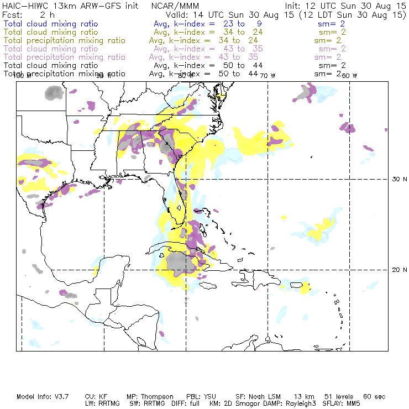Select the "SW: RRTMG" shortwave scheme text
409x409 pixels.
coord(147,403)
